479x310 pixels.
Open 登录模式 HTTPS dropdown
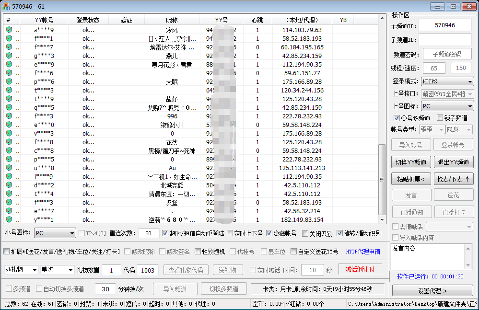point(447,81)
